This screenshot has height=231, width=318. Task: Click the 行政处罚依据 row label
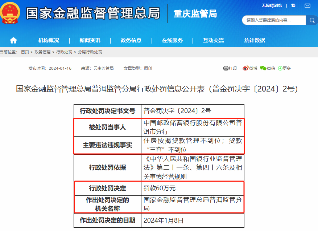tap(107, 167)
